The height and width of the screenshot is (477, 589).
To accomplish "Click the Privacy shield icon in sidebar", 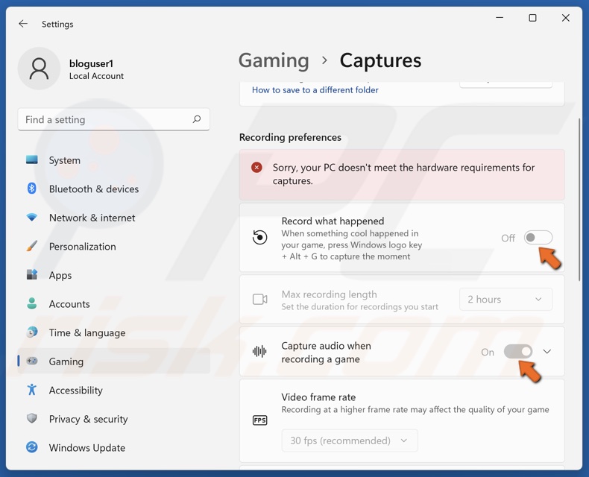I will [x=32, y=418].
